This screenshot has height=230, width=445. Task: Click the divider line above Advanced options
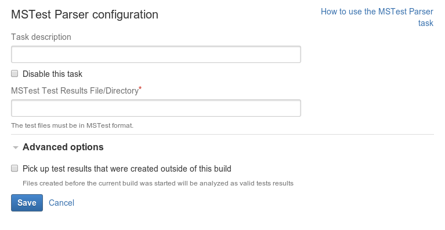pyautogui.click(x=223, y=134)
